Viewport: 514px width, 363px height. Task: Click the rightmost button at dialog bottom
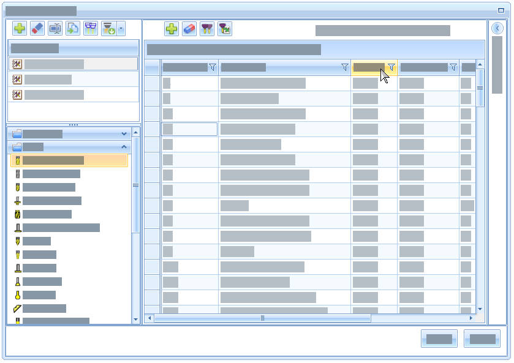[482, 339]
